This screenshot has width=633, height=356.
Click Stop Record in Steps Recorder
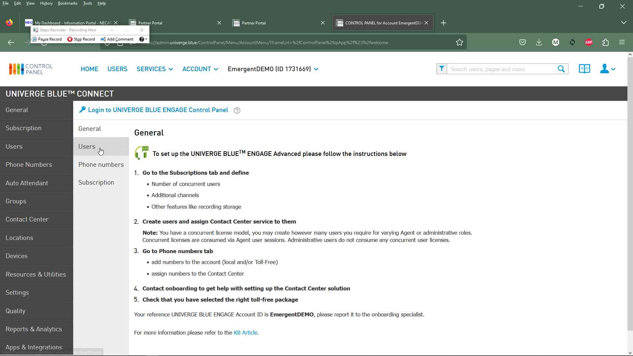[x=81, y=39]
